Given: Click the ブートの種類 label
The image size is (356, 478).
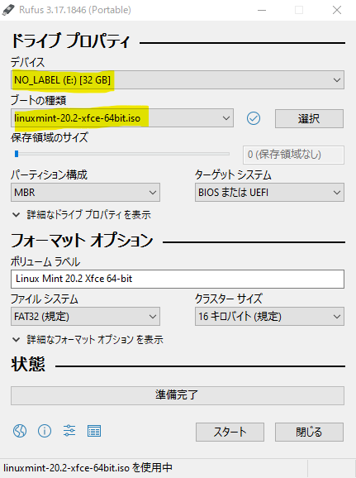Looking at the screenshot, I should point(38,100).
